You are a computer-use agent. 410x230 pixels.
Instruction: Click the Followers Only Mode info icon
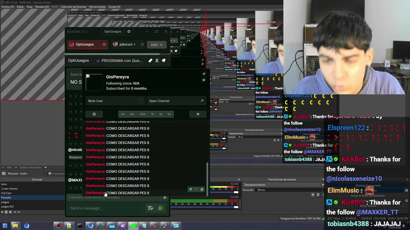[x=165, y=197]
